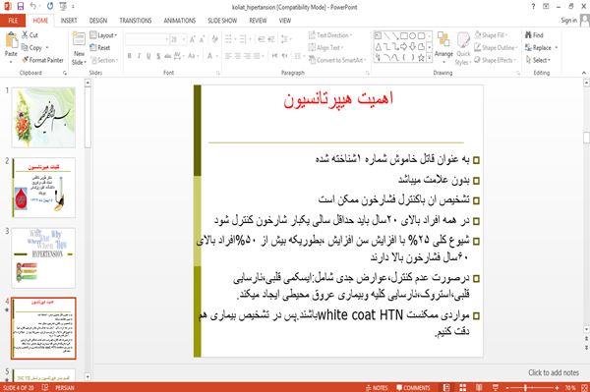Collapse the ribbon arrow

tap(583, 73)
